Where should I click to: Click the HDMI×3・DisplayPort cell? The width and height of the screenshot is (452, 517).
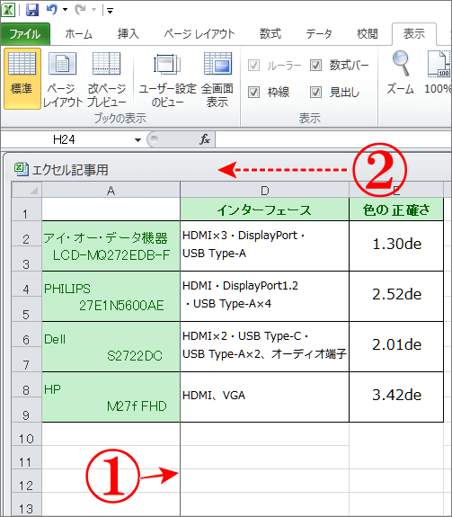[x=264, y=246]
